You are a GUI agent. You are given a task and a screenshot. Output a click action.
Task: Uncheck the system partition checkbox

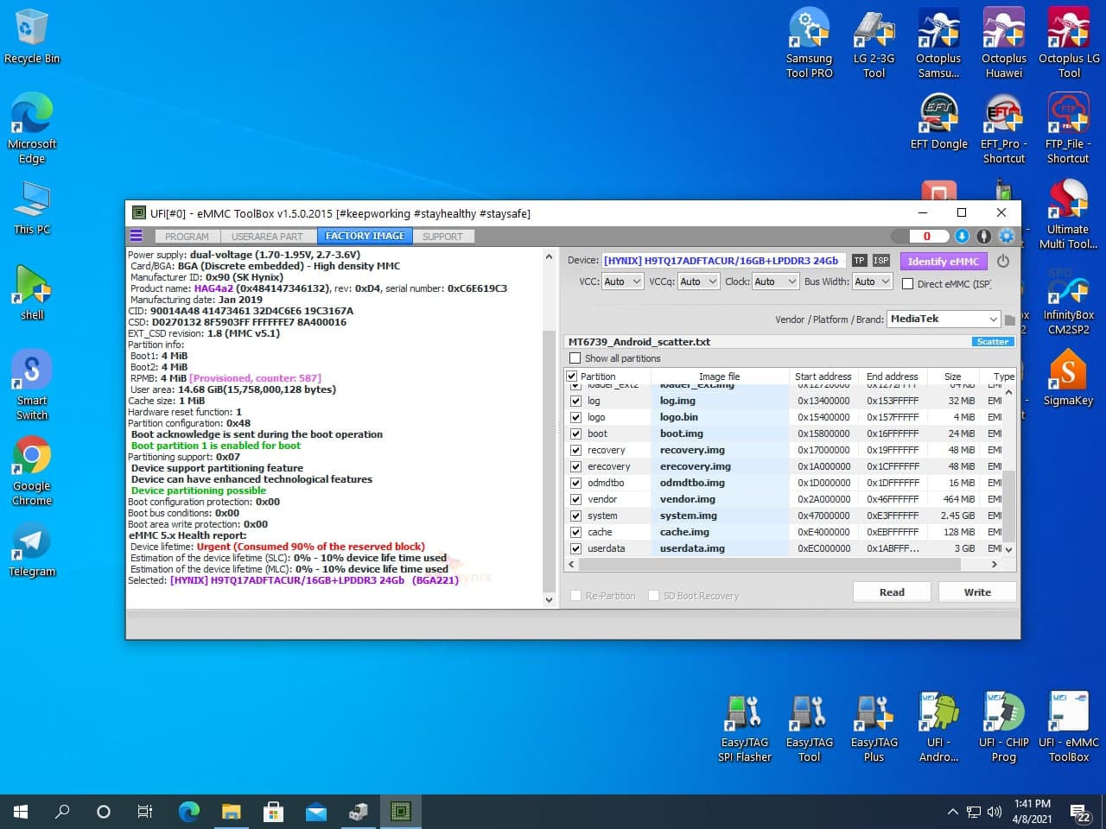click(x=575, y=516)
